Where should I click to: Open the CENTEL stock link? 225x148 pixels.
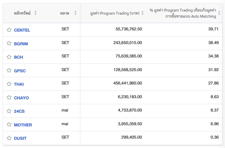[x=22, y=30]
